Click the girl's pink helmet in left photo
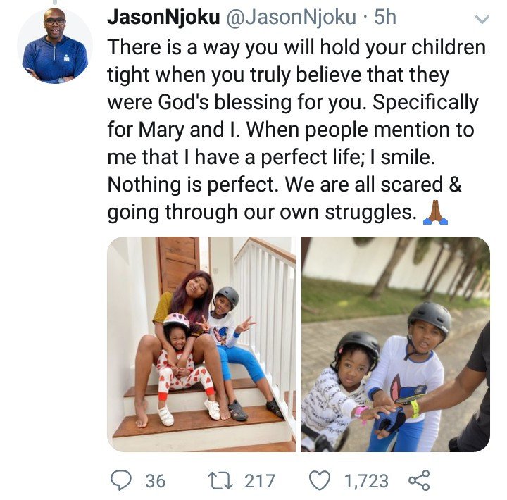The height and width of the screenshot is (500, 507). (176, 321)
